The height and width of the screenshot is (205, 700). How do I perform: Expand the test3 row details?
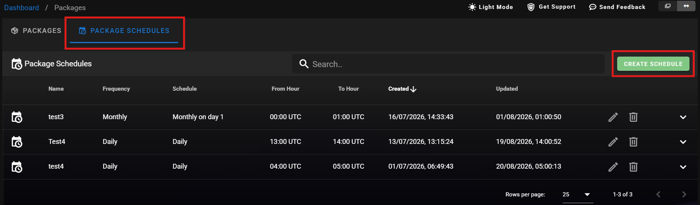[683, 117]
